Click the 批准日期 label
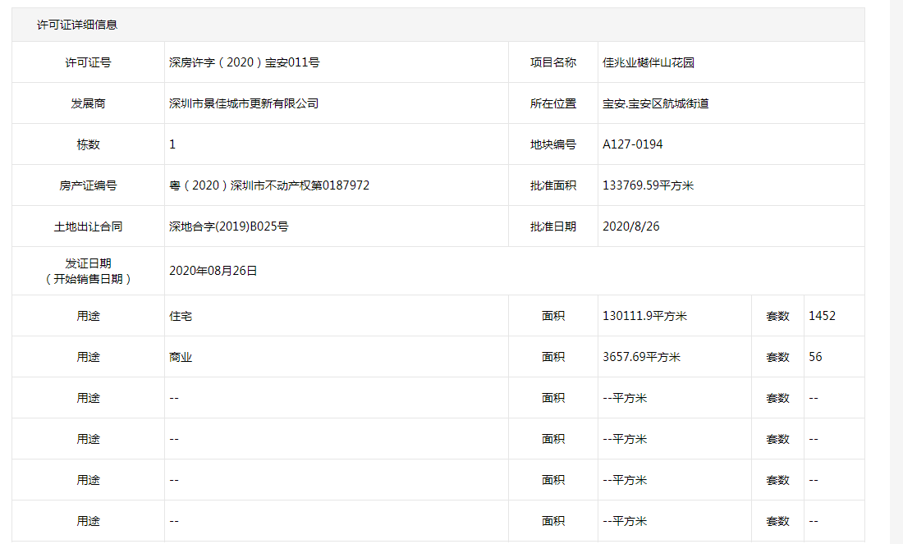The height and width of the screenshot is (544, 903). (552, 226)
